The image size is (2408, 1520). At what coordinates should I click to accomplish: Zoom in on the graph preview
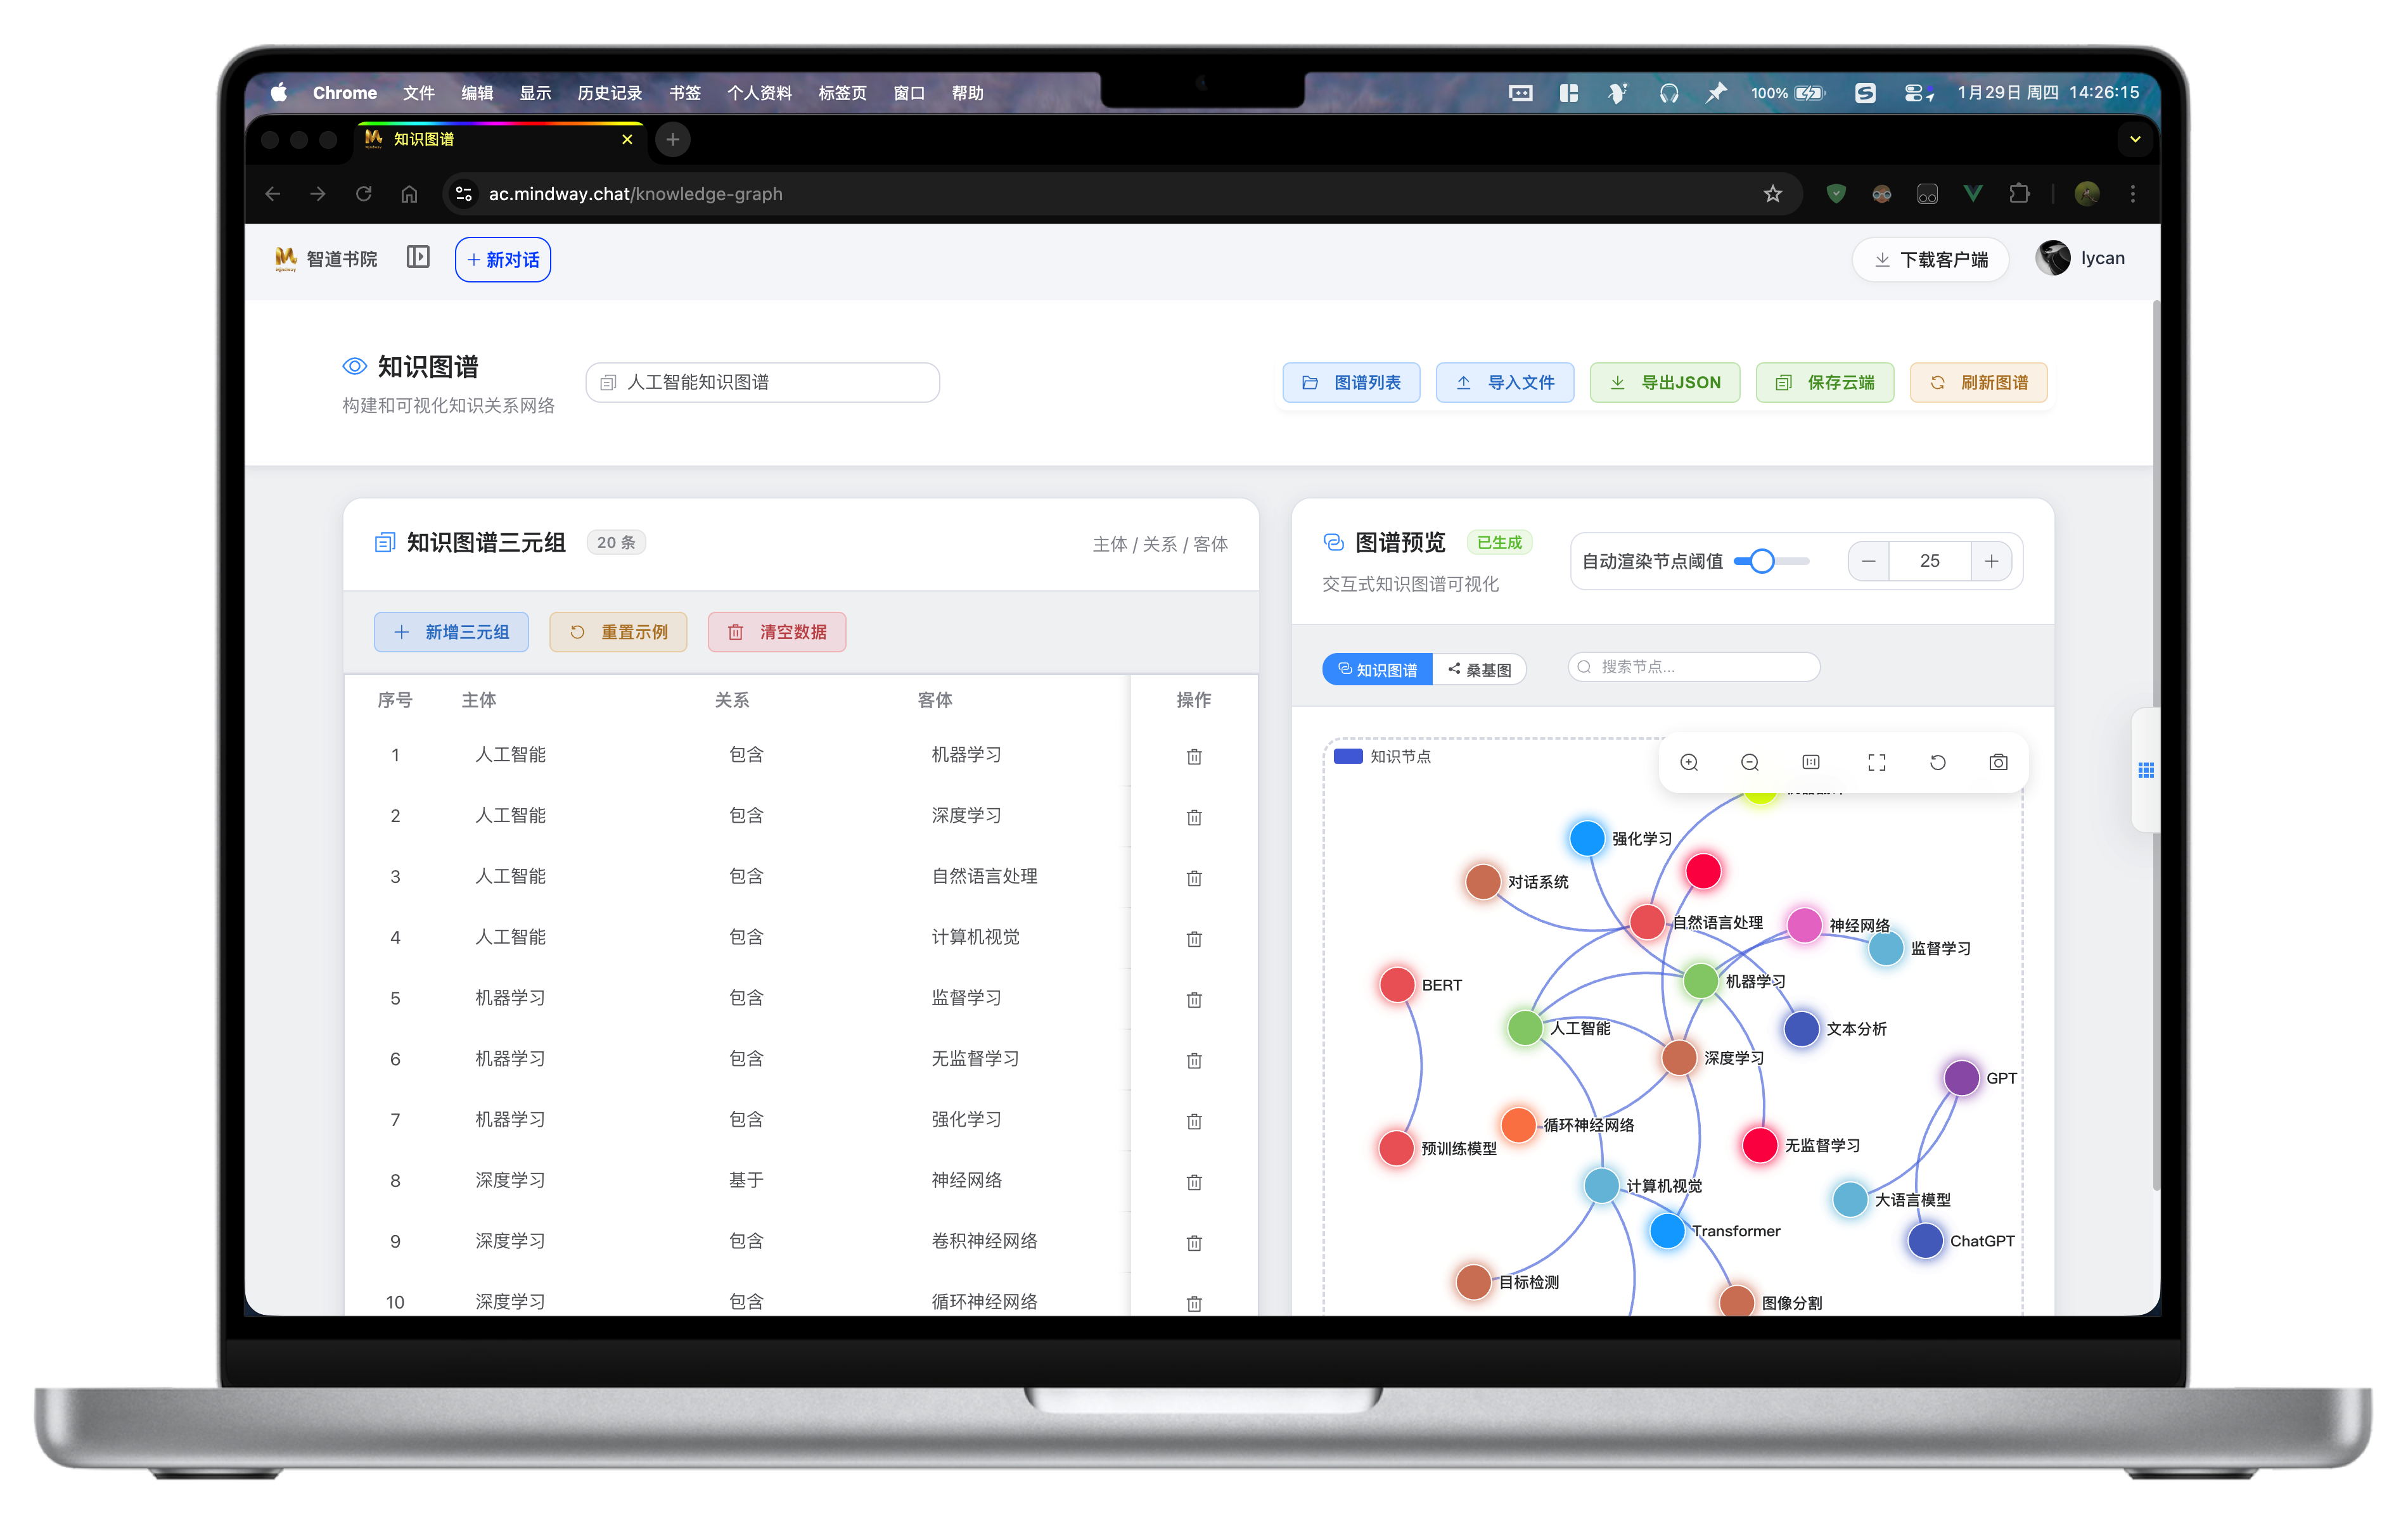click(1689, 763)
